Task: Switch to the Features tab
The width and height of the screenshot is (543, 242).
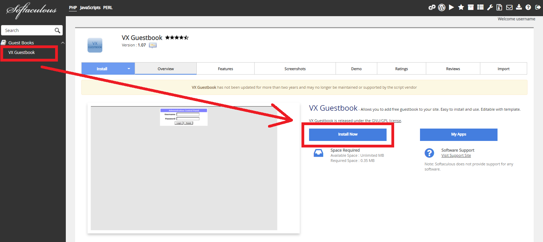Action: coord(225,69)
